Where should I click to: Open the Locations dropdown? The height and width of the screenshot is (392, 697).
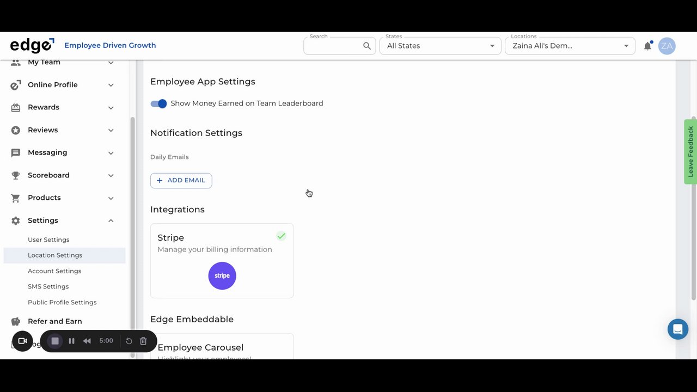point(570,46)
